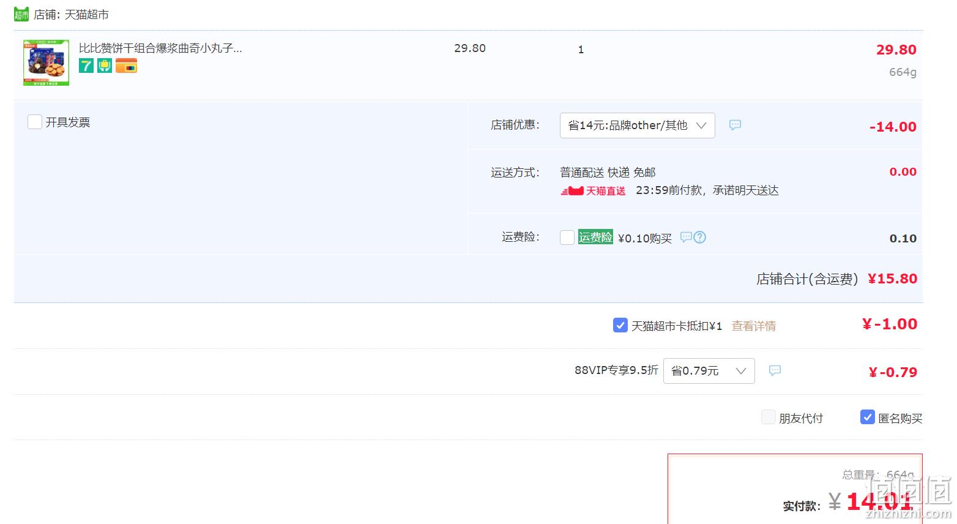
Task: Click the 7-day return service badge
Action: pyautogui.click(x=86, y=65)
